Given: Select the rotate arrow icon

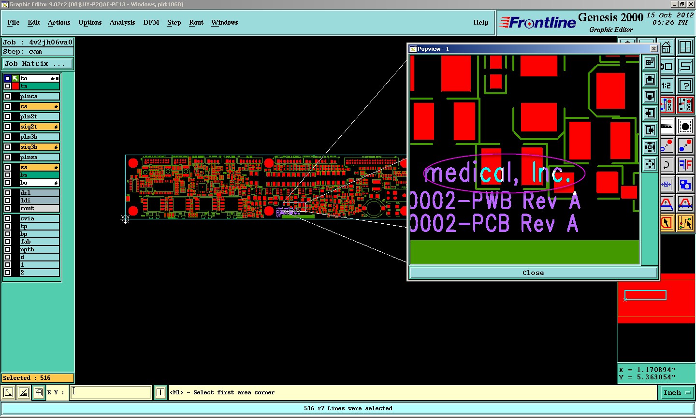Looking at the screenshot, I should click(667, 165).
